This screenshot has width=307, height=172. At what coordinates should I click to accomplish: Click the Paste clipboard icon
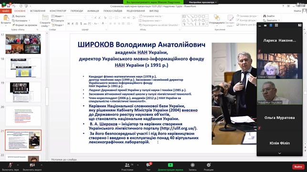pos(6,18)
